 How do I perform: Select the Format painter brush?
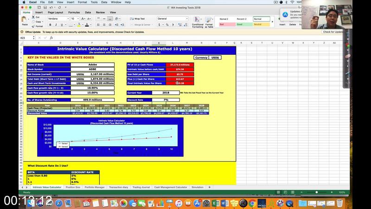33,26
